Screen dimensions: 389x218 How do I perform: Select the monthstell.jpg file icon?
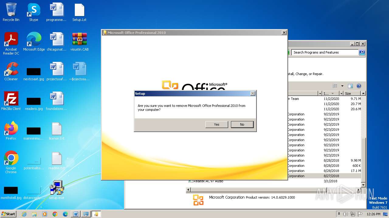coord(11,193)
